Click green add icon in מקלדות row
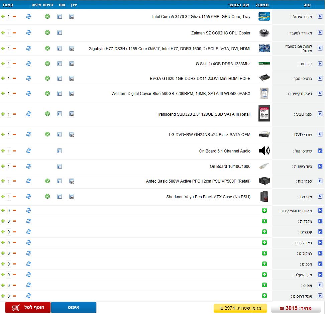The width and height of the screenshot is (325, 314). [264, 221]
